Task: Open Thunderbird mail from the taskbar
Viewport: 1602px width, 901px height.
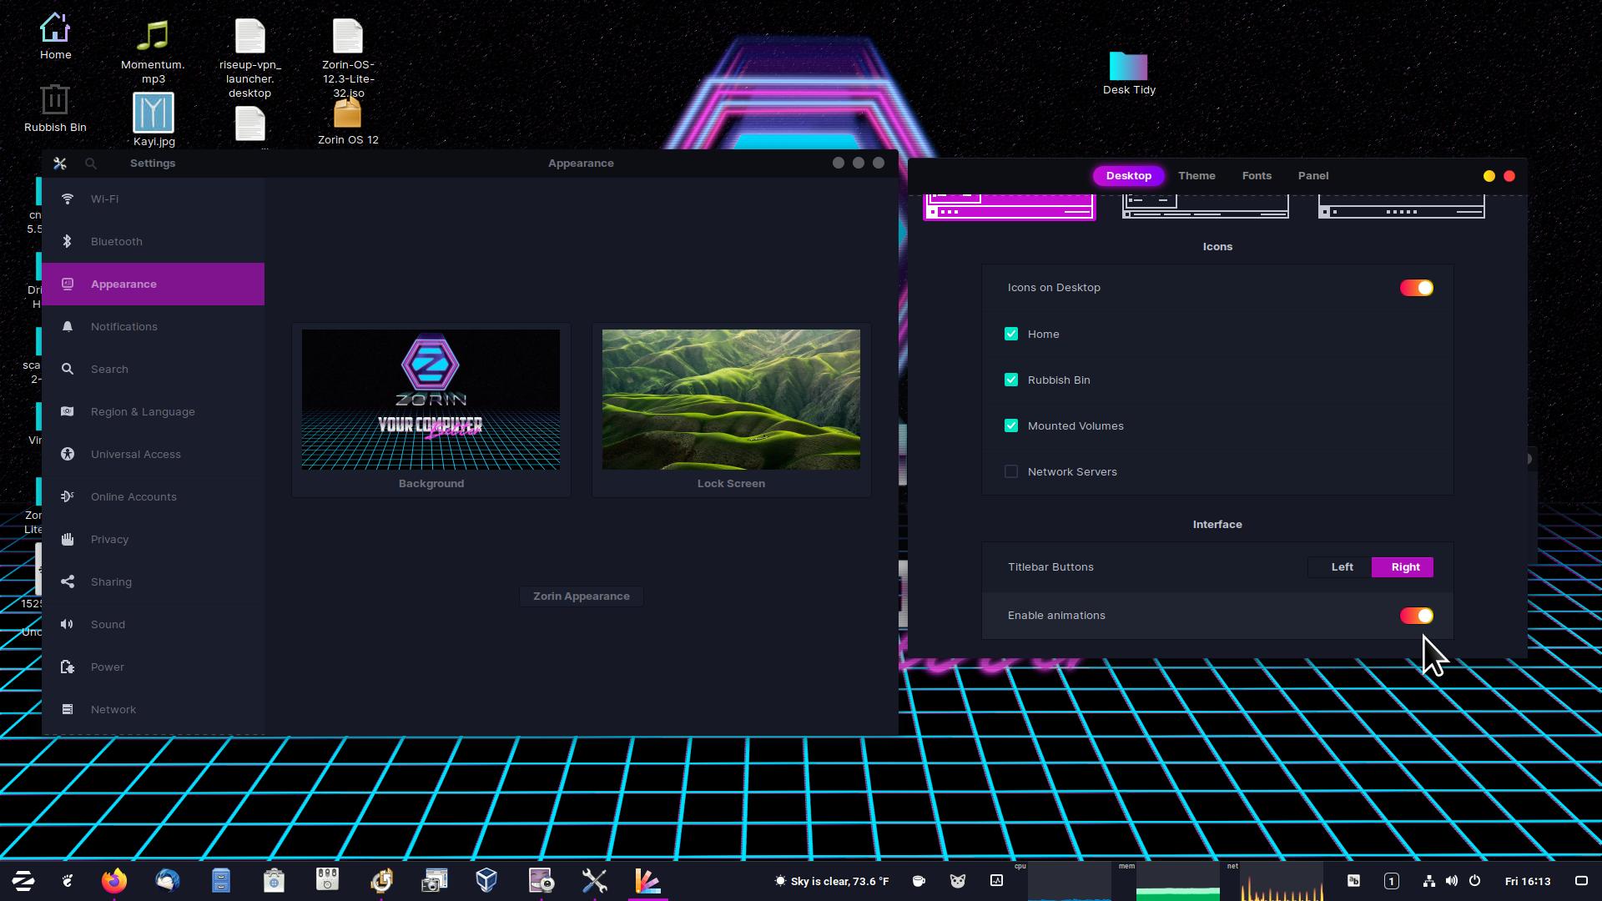Action: tap(168, 881)
